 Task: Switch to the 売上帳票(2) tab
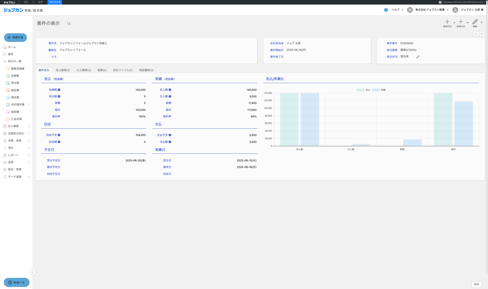(63, 70)
